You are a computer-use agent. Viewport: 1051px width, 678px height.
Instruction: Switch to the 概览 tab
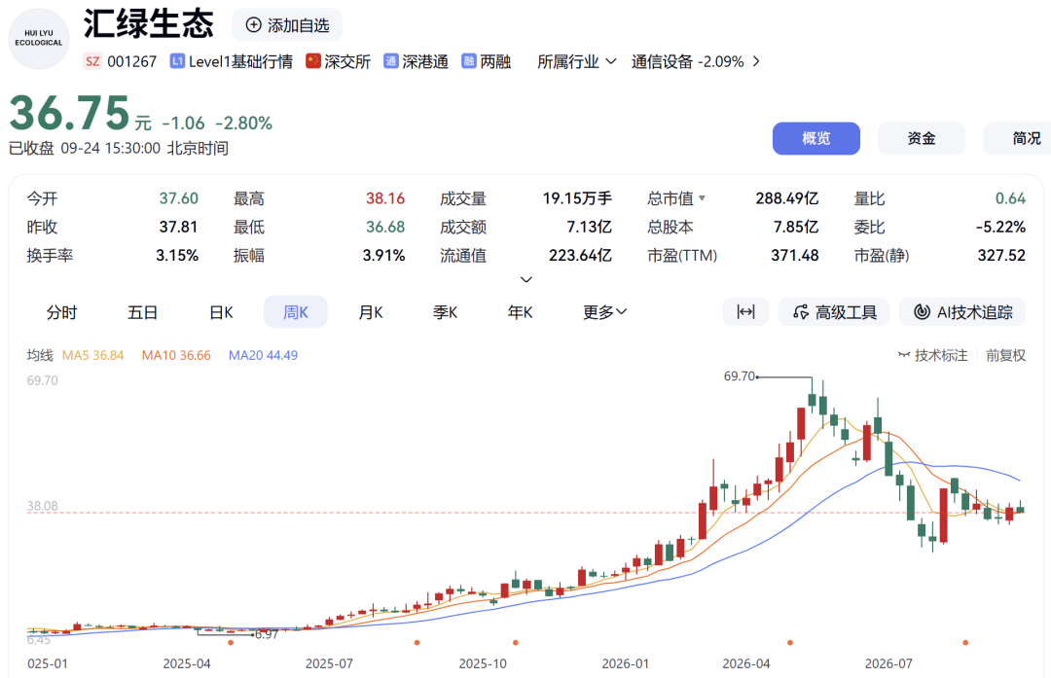pyautogui.click(x=816, y=139)
